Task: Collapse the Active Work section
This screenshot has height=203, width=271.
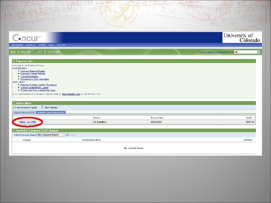Action: click(x=14, y=103)
